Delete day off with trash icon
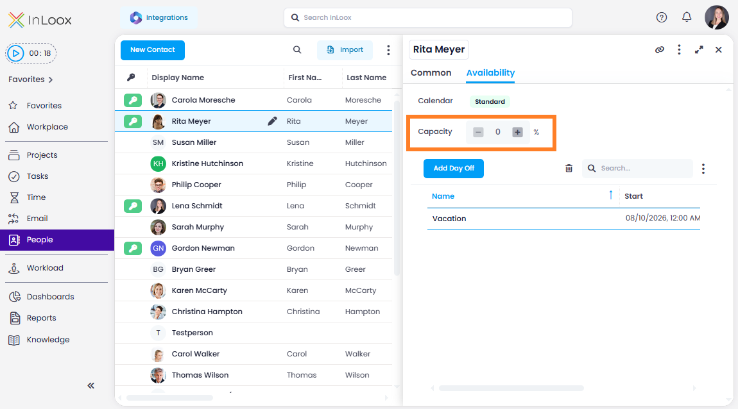 coord(569,169)
